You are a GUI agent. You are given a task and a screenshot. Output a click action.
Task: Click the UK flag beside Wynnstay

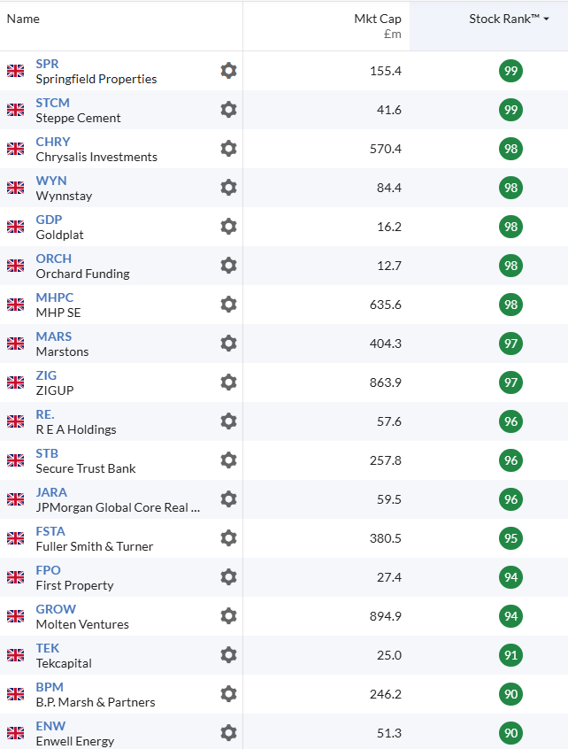15,188
